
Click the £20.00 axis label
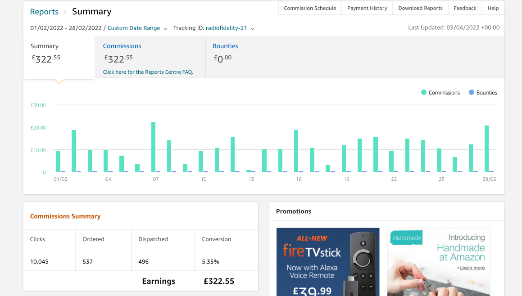pos(38,128)
